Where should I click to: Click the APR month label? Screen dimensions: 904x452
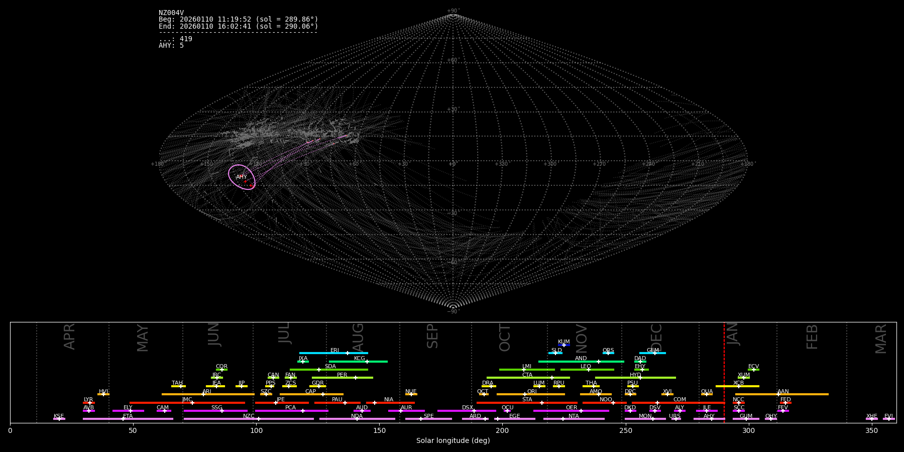point(69,336)
